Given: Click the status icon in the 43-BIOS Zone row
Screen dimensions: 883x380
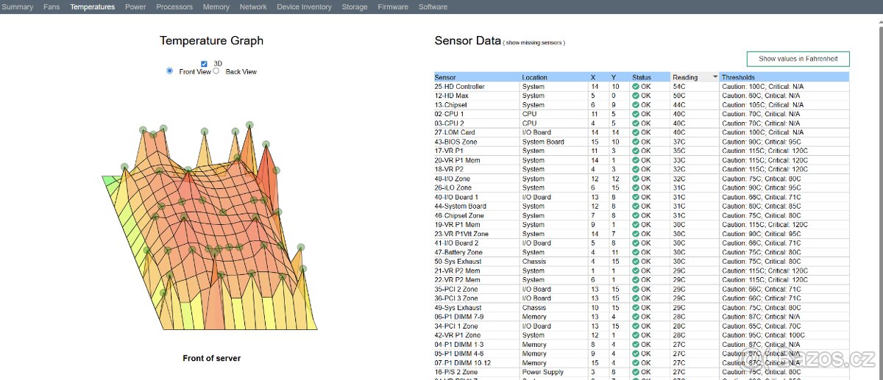Looking at the screenshot, I should pyautogui.click(x=636, y=142).
